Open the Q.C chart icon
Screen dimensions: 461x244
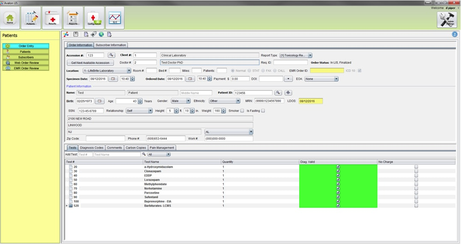coord(115,18)
